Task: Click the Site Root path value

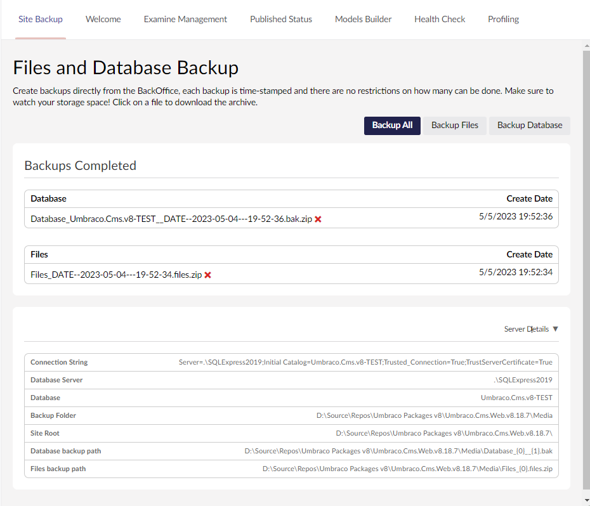Action: 443,434
